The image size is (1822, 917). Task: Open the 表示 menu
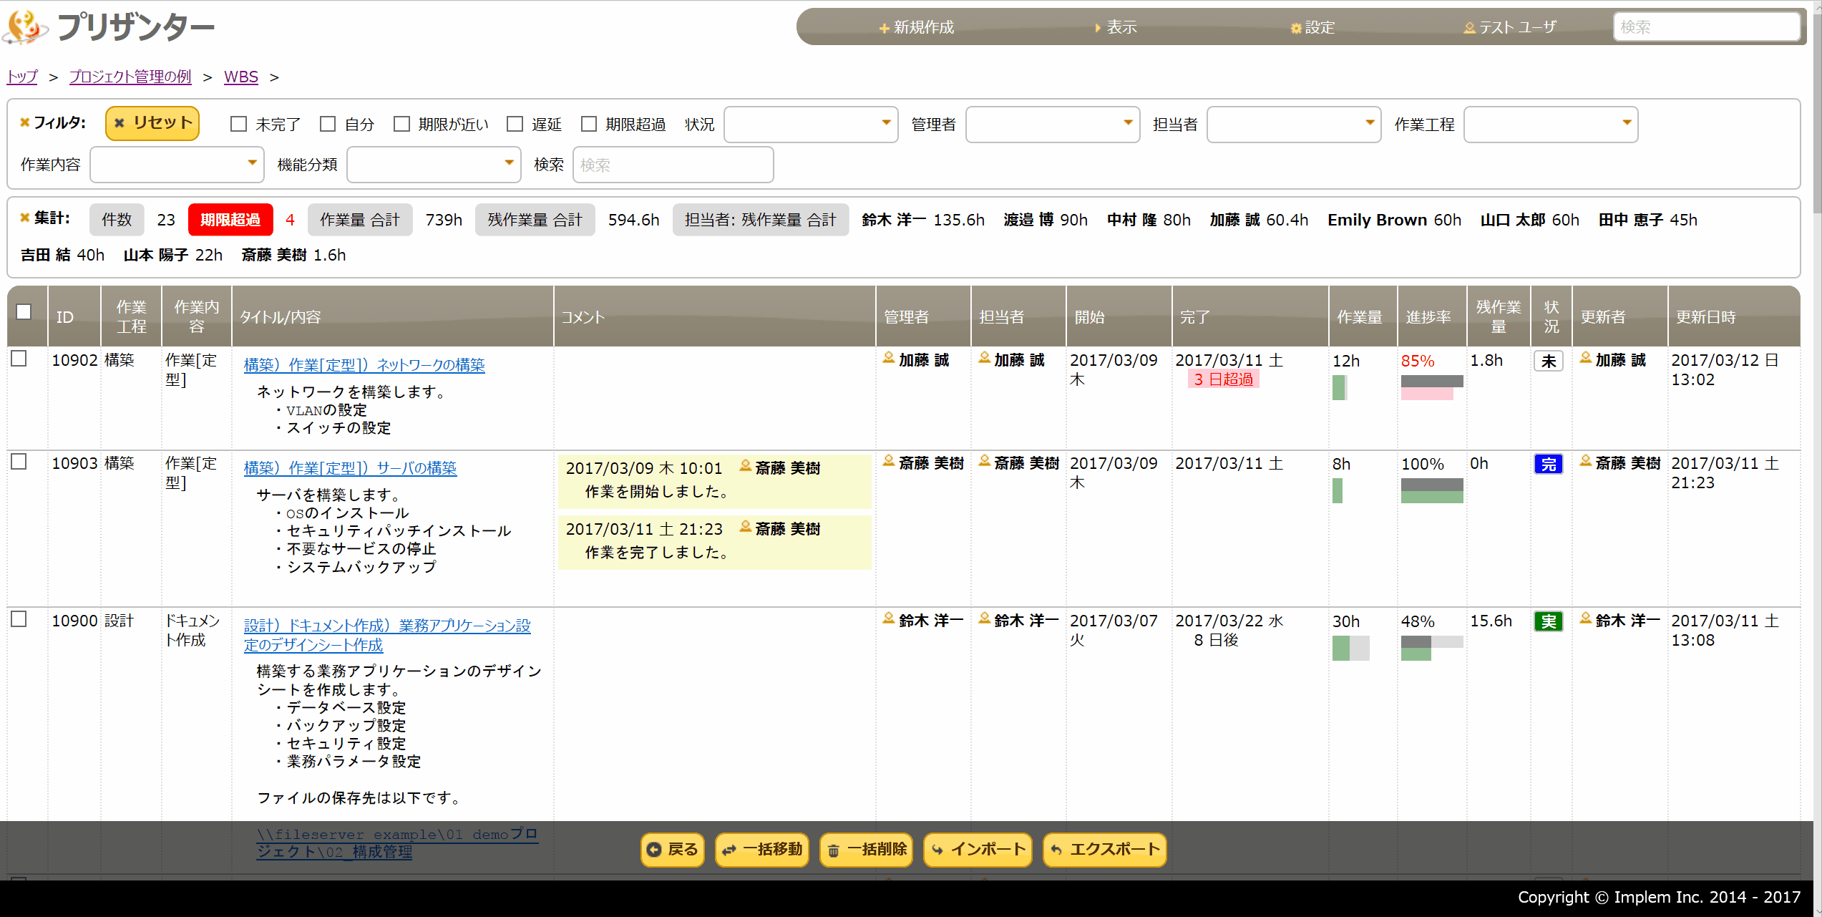tap(1116, 27)
